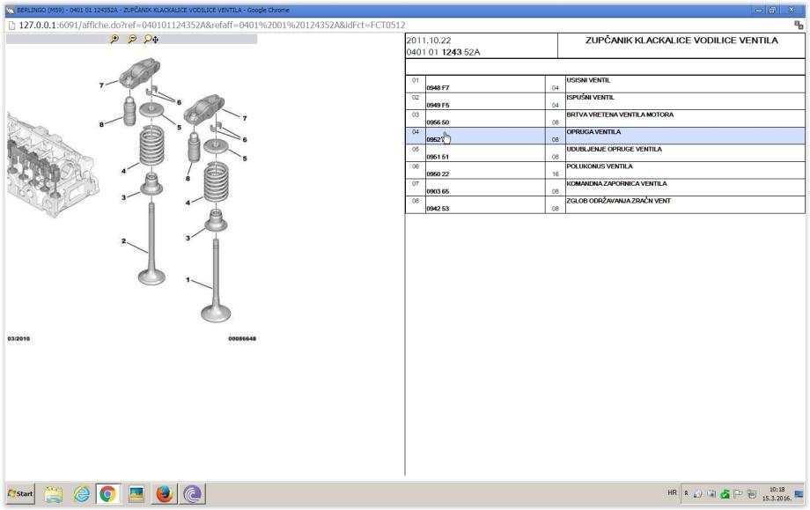Select BRTVA VRETENA VENTILA MOTORA row
This screenshot has width=810, height=510.
pos(605,119)
